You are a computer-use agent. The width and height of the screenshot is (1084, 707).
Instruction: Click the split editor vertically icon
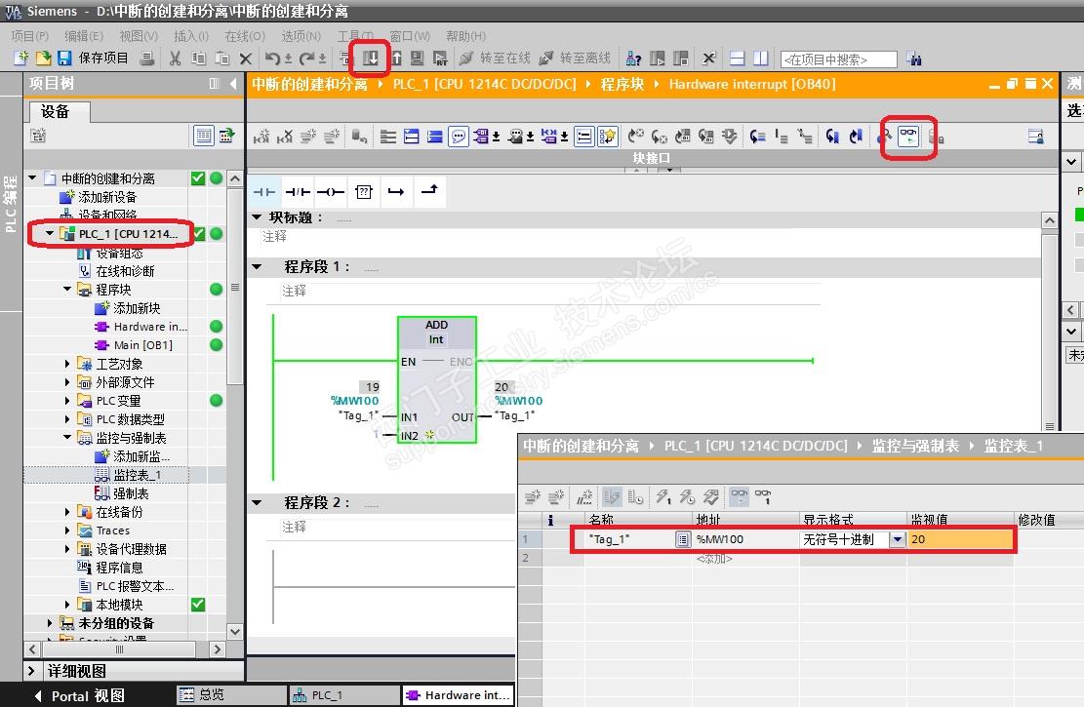pos(760,59)
